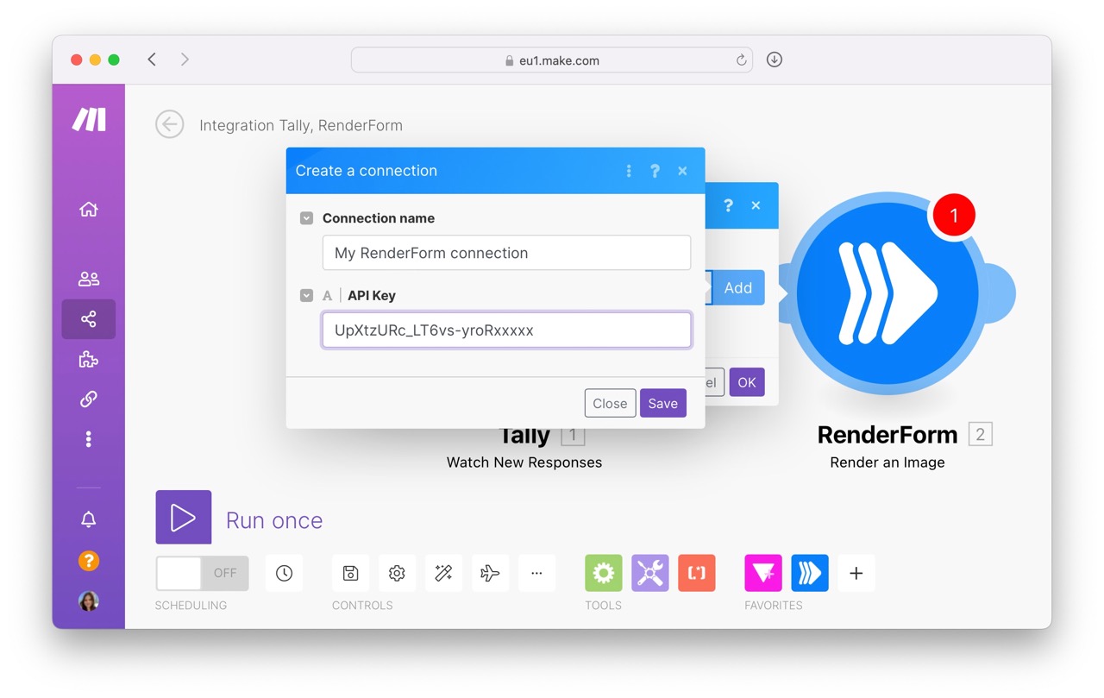The width and height of the screenshot is (1104, 698).
Task: Click the API Key input field
Action: 506,330
